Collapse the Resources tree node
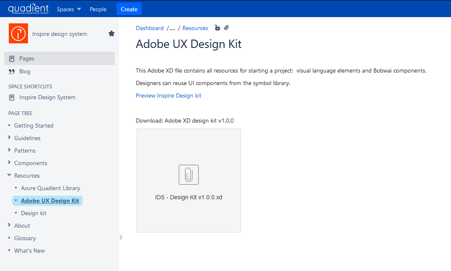The width and height of the screenshot is (451, 271). 9,175
